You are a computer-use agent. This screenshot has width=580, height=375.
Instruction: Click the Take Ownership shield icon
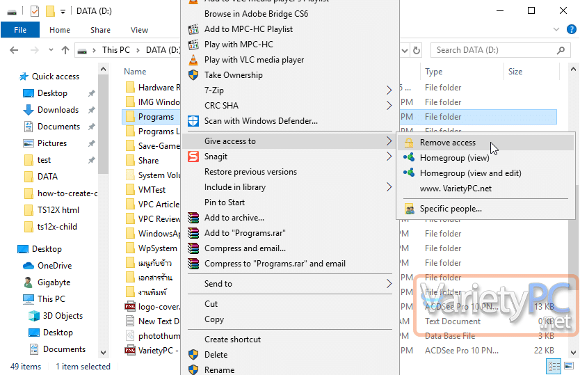tap(193, 75)
